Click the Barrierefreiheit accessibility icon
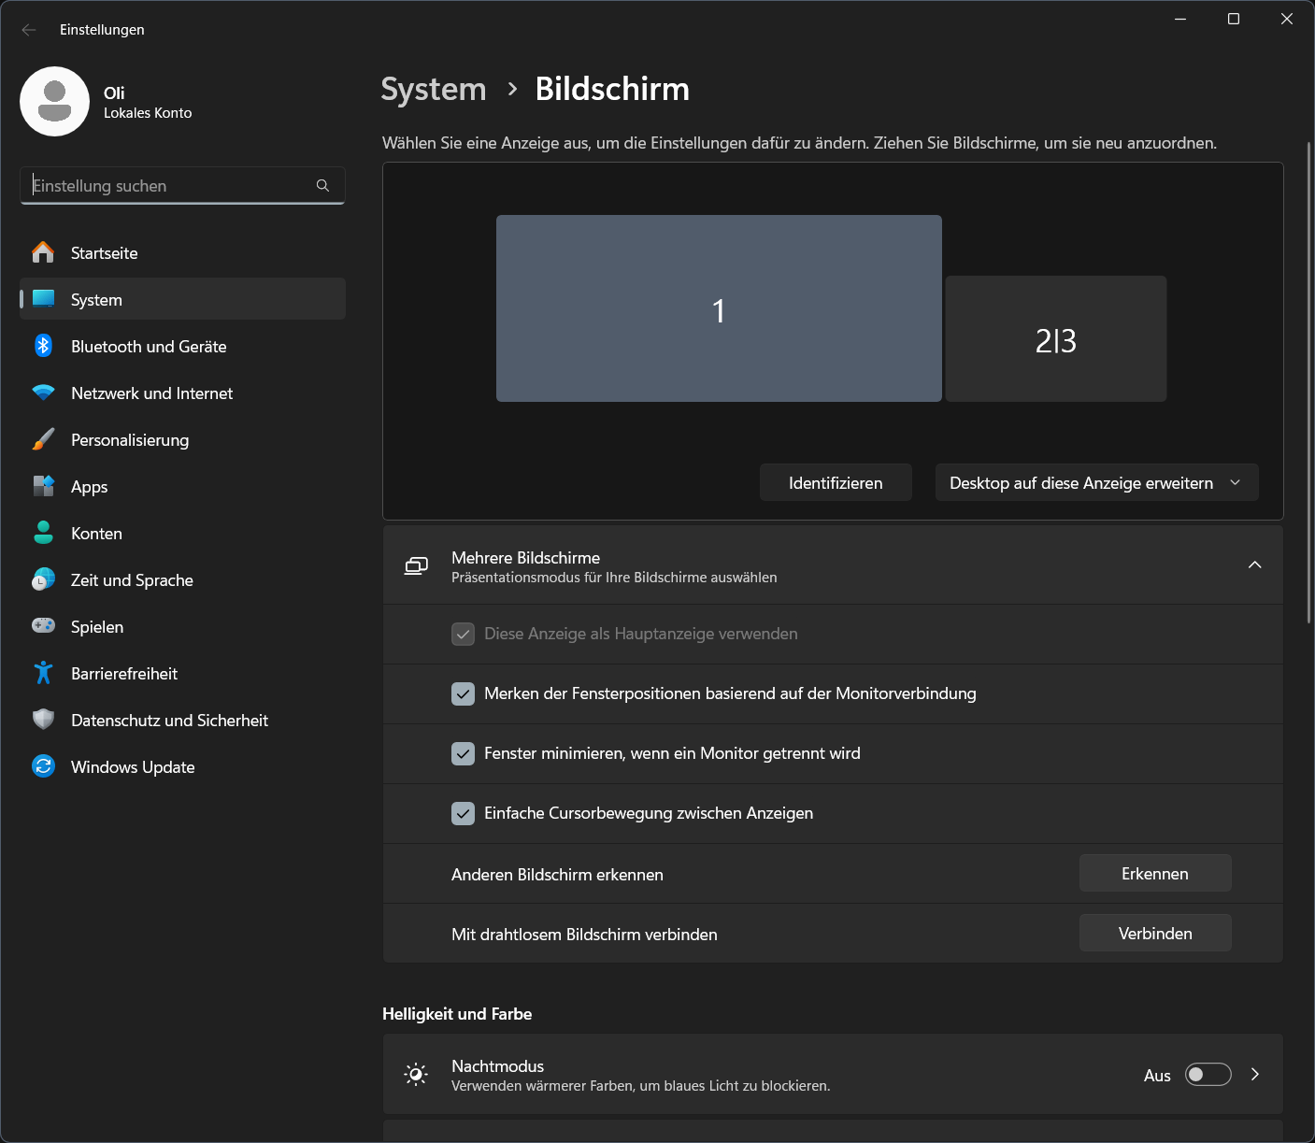This screenshot has width=1315, height=1143. click(43, 673)
